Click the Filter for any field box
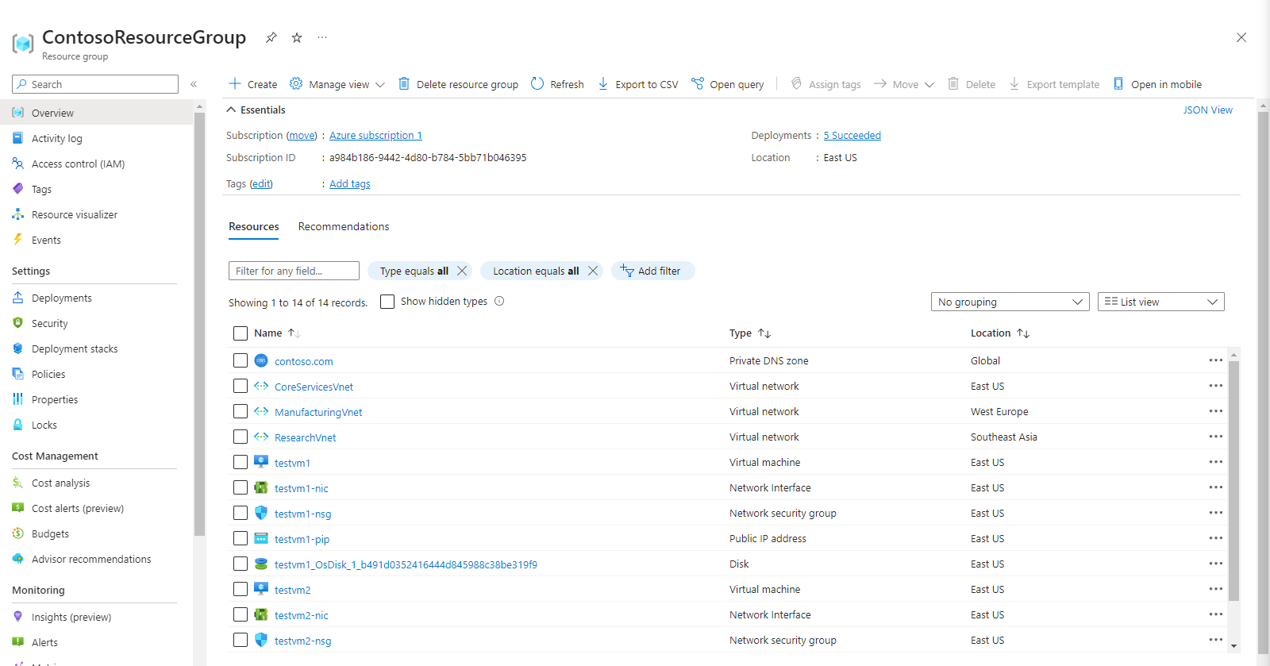Viewport: 1270px width, 666px height. click(x=294, y=271)
